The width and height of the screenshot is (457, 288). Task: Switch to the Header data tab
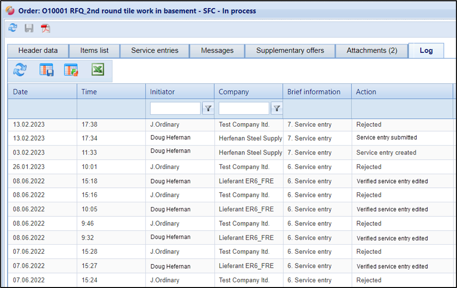tap(38, 51)
